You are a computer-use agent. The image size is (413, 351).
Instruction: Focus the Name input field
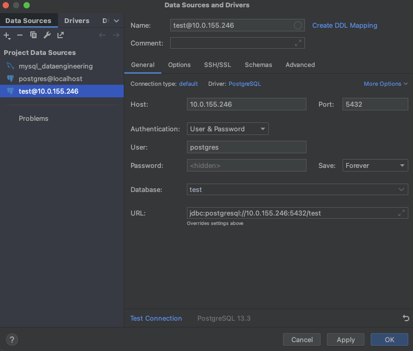click(x=238, y=25)
